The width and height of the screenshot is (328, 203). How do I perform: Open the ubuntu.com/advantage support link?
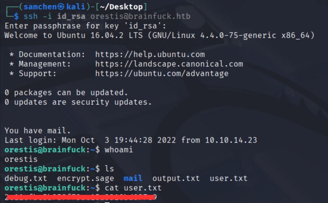162,73
